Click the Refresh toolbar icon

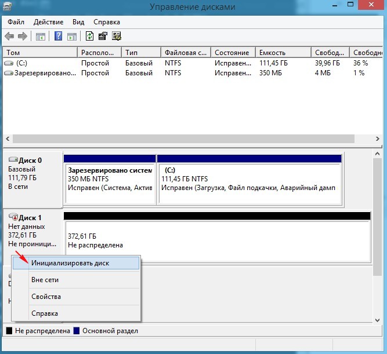click(x=89, y=37)
